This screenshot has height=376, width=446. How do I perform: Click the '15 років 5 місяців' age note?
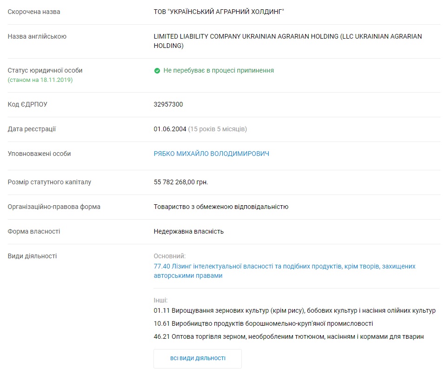coord(217,129)
